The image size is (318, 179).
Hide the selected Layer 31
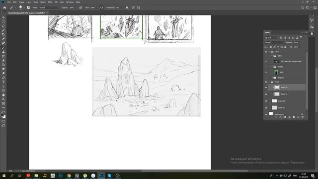266,88
